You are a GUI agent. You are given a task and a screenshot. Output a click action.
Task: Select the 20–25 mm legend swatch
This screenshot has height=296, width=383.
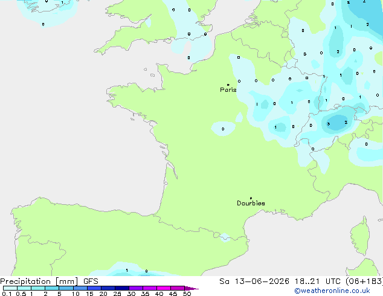pos(108,288)
